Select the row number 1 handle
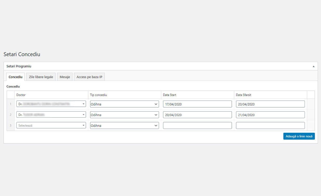321x196 pixels. (11, 104)
